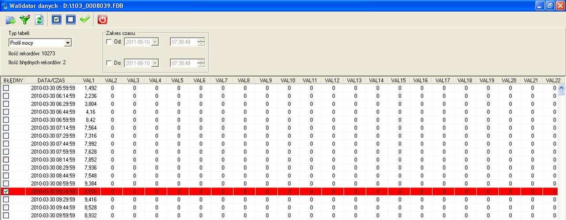Screen dimensions: 566x220
Task: Click the colorful funnel filter icon
Action: (x=24, y=19)
